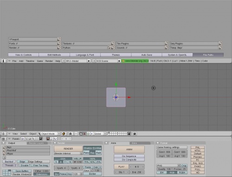The height and width of the screenshot is (177, 232).
Task: Switch to the Auto Save preferences tab
Action: [147, 55]
